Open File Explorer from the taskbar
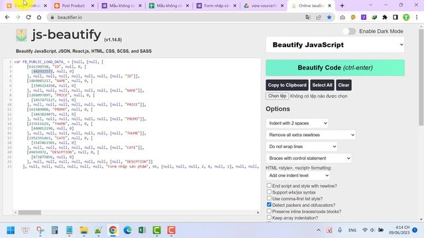The image size is (424, 238). [x=83, y=230]
